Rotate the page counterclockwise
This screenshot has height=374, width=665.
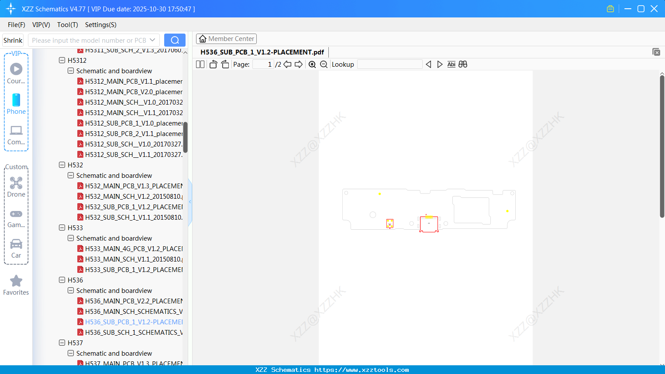point(213,64)
